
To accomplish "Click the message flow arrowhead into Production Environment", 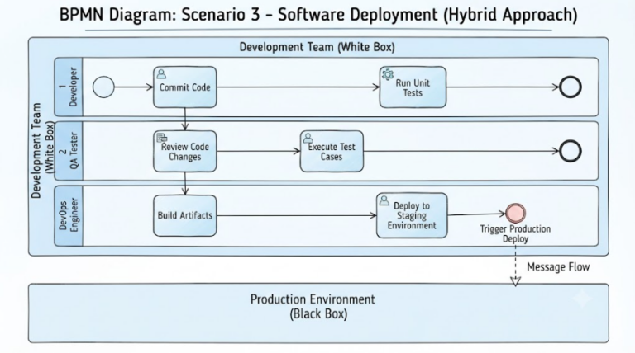I will point(515,281).
